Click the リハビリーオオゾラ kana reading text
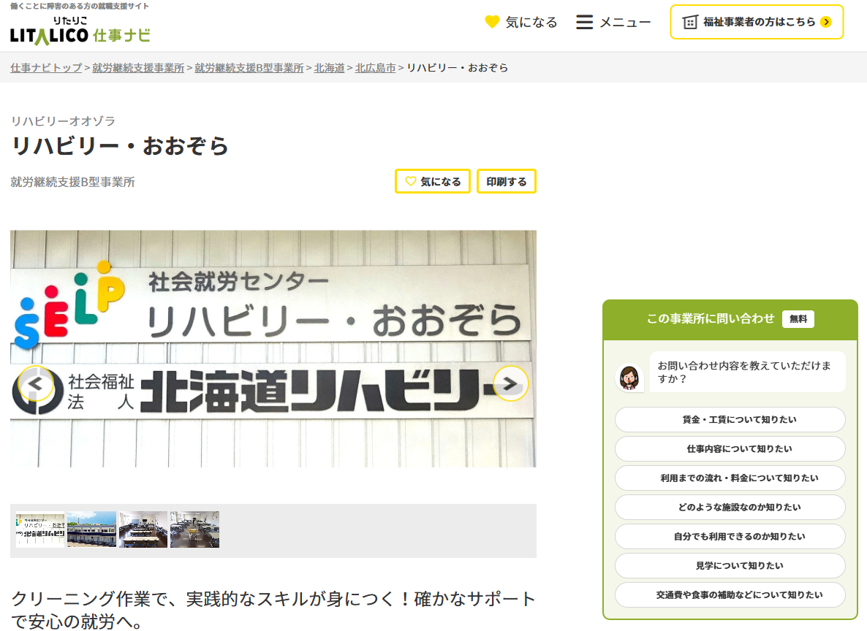This screenshot has height=631, width=867. click(63, 121)
